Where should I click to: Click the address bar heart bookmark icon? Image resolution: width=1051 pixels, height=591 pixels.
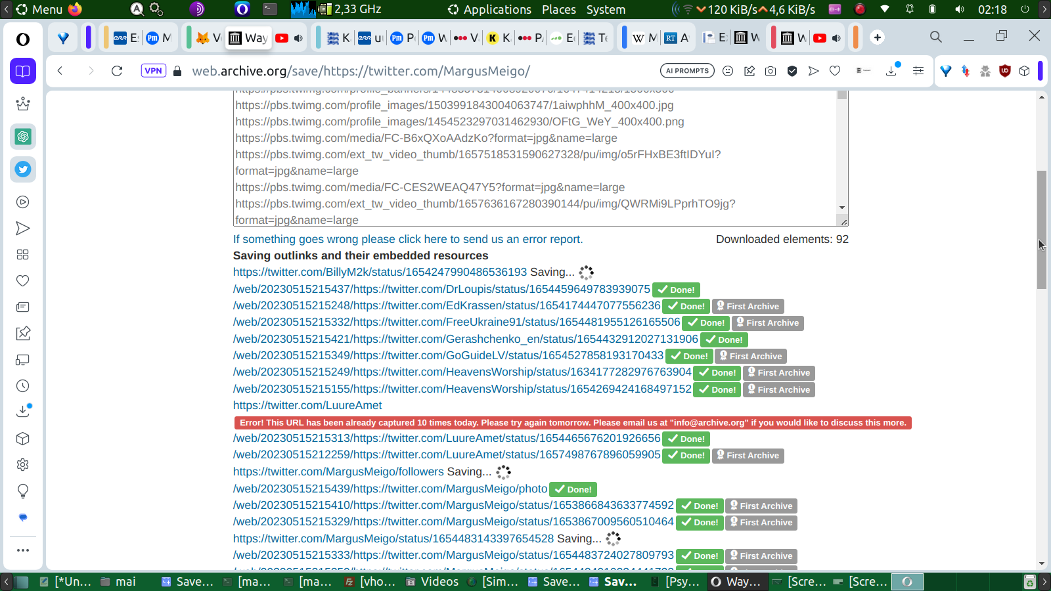pyautogui.click(x=835, y=71)
